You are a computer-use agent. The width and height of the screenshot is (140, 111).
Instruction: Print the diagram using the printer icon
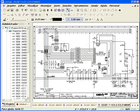pos(17,10)
